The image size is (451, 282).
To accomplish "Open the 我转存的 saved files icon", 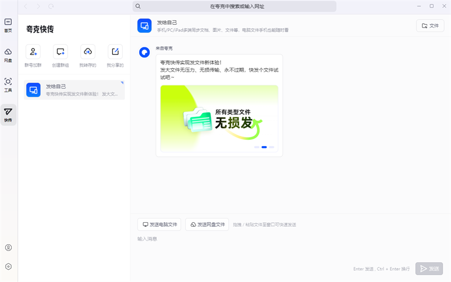I will (x=88, y=52).
